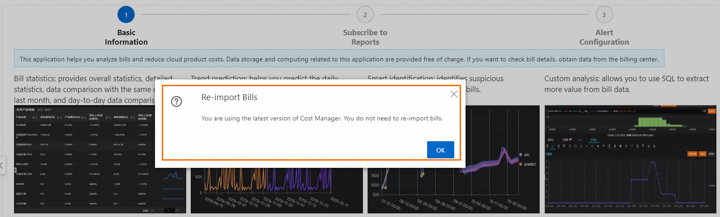Close the Re-import Bills dialog with X
This screenshot has height=217, width=720.
pos(454,94)
